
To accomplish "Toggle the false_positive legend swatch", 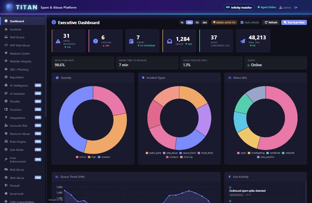I will [x=258, y=157].
